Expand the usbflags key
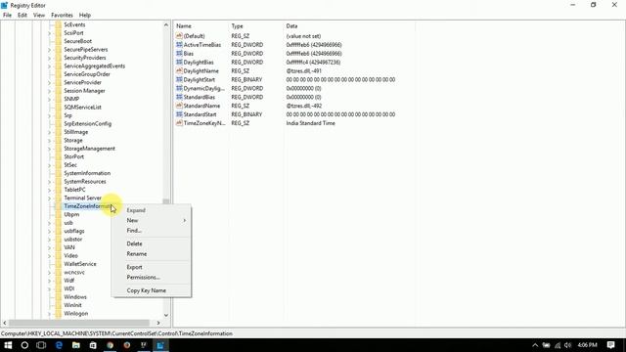The height and width of the screenshot is (352, 626). [x=50, y=232]
